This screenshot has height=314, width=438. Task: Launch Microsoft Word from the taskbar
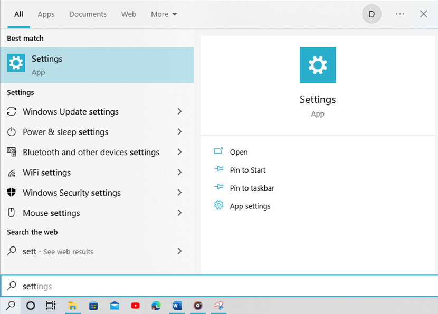click(177, 306)
